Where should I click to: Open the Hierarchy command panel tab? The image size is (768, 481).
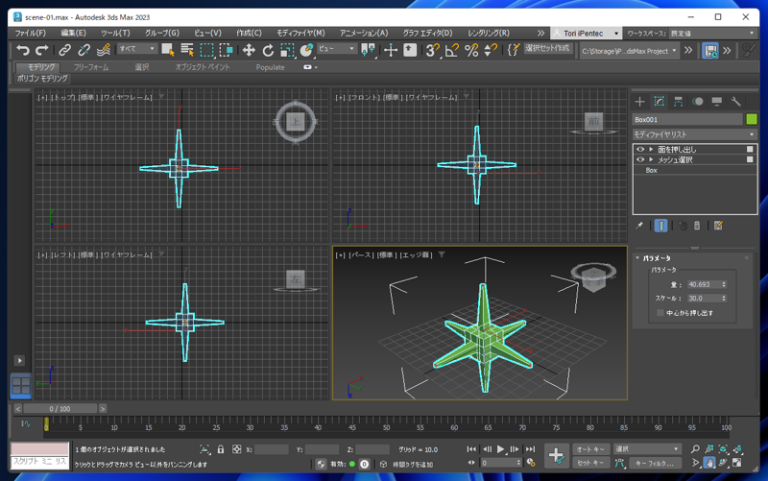click(x=679, y=102)
